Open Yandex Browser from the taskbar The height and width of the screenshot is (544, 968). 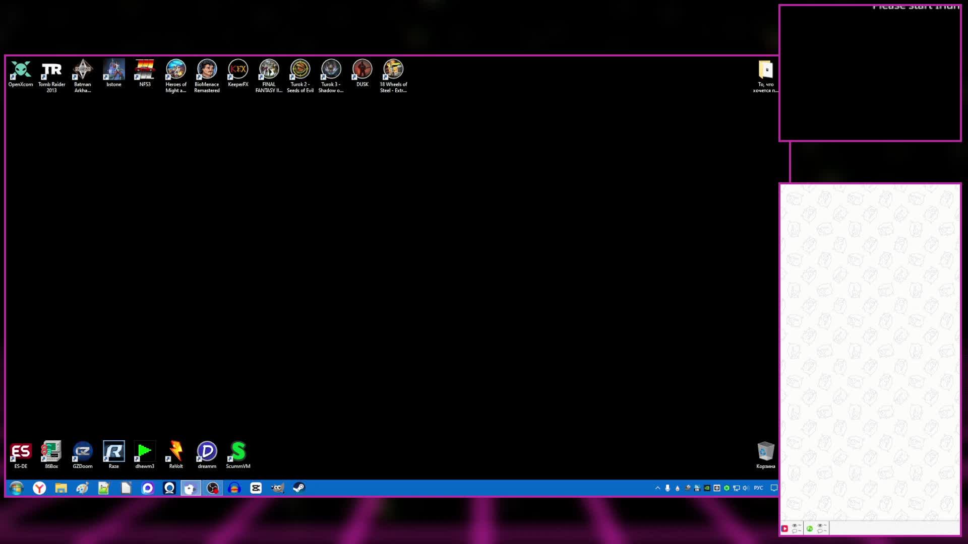click(39, 488)
